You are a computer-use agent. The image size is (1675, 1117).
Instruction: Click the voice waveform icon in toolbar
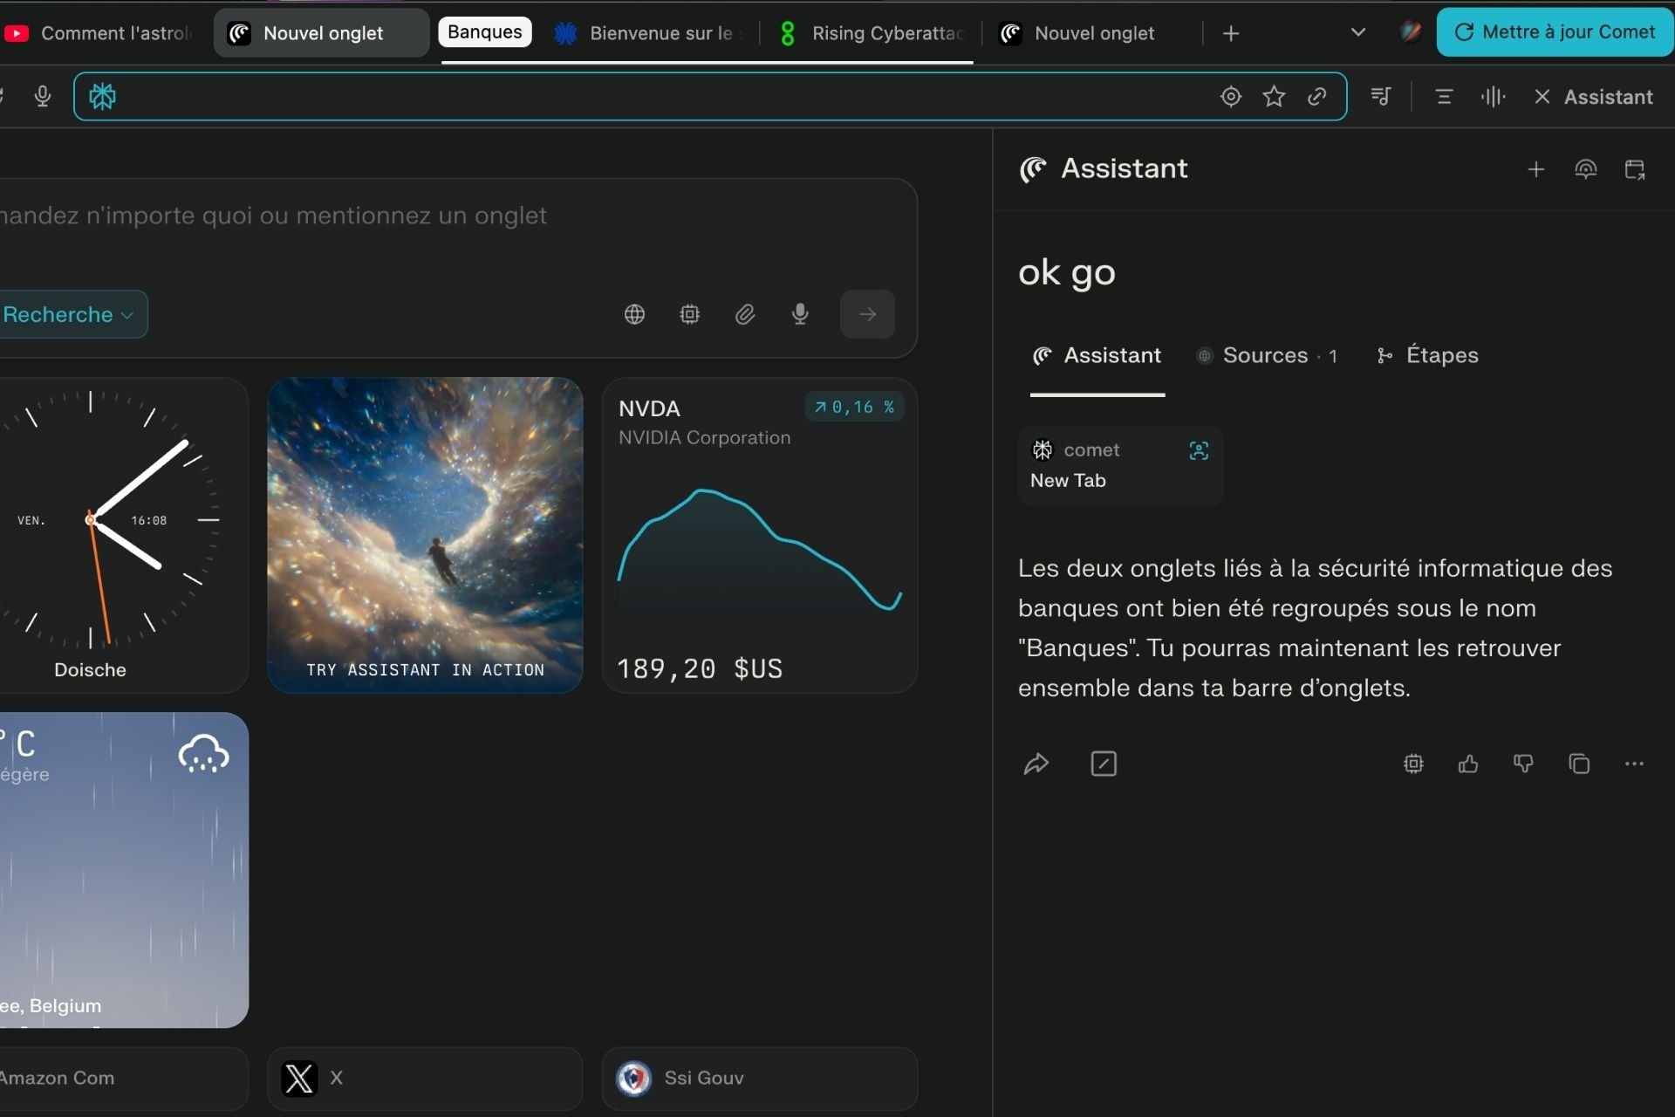coord(1493,97)
